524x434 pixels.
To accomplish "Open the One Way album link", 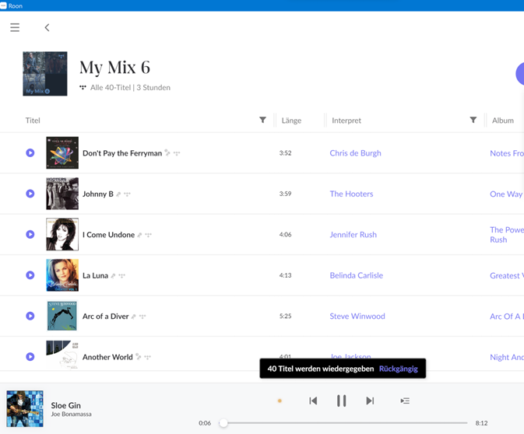I will click(x=506, y=194).
